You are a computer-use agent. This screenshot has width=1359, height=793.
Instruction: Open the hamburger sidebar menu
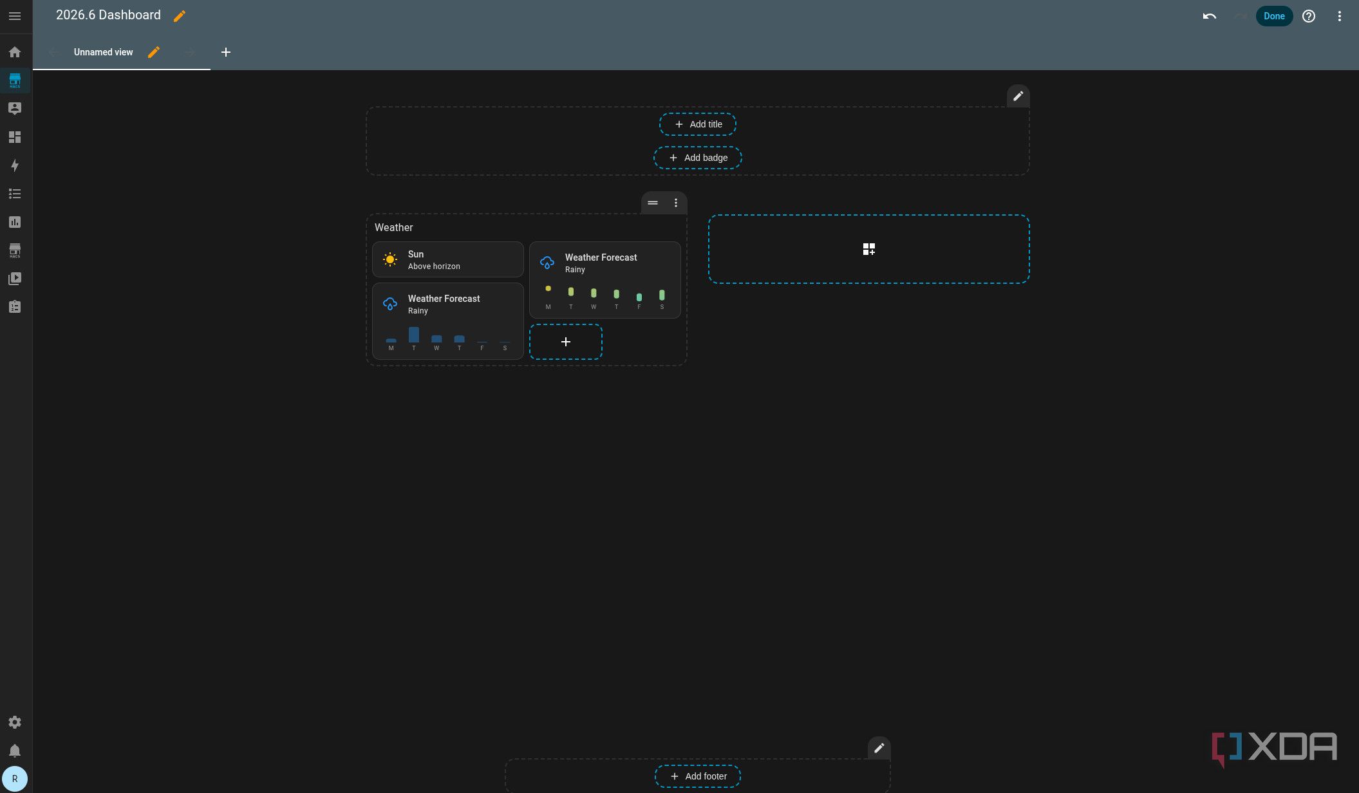pyautogui.click(x=15, y=16)
